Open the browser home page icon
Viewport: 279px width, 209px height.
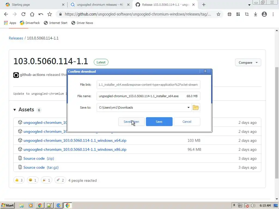point(32,14)
